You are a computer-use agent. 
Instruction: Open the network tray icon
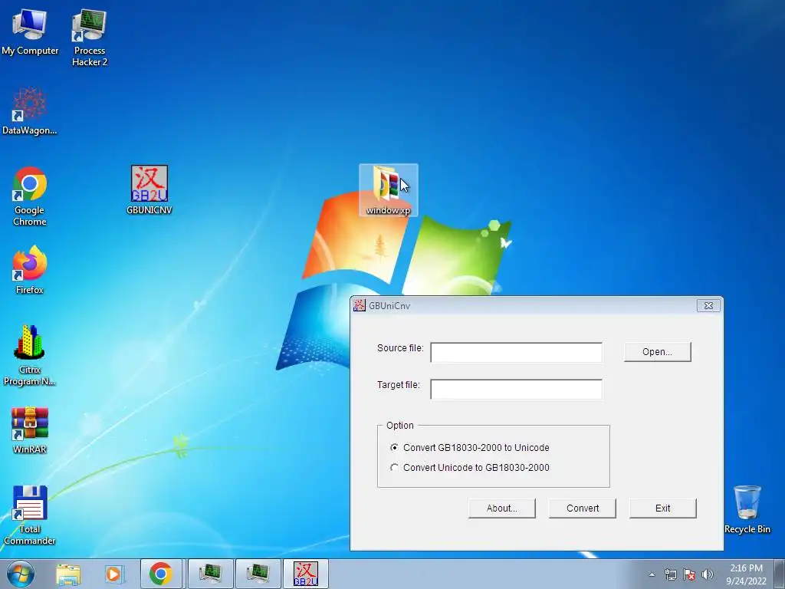tap(670, 574)
